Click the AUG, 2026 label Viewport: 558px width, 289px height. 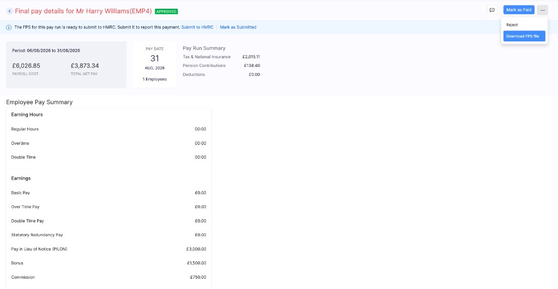point(154,68)
